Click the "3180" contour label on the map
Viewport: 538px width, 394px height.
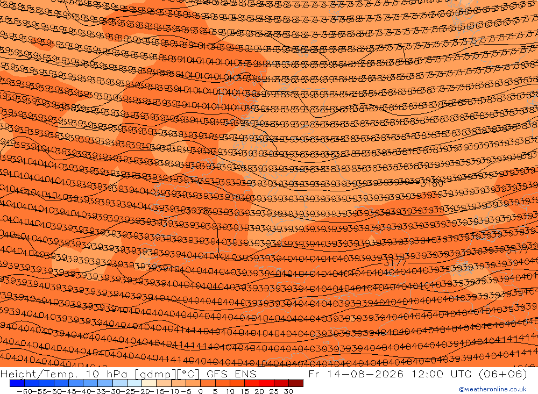432,184
